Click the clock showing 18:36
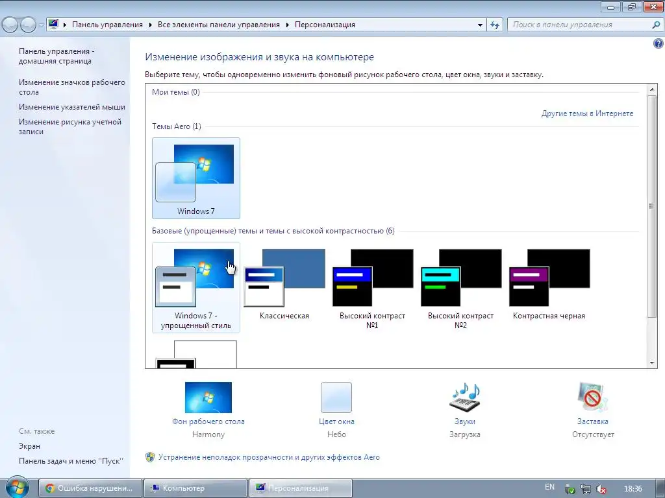Screen dimensions: 665x498 [x=633, y=489]
